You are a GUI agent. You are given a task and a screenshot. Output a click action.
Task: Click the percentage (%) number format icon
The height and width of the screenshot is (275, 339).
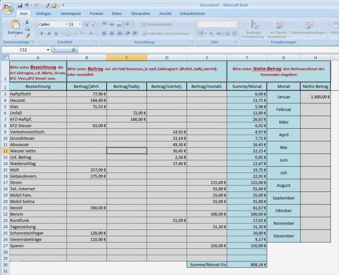point(212,33)
